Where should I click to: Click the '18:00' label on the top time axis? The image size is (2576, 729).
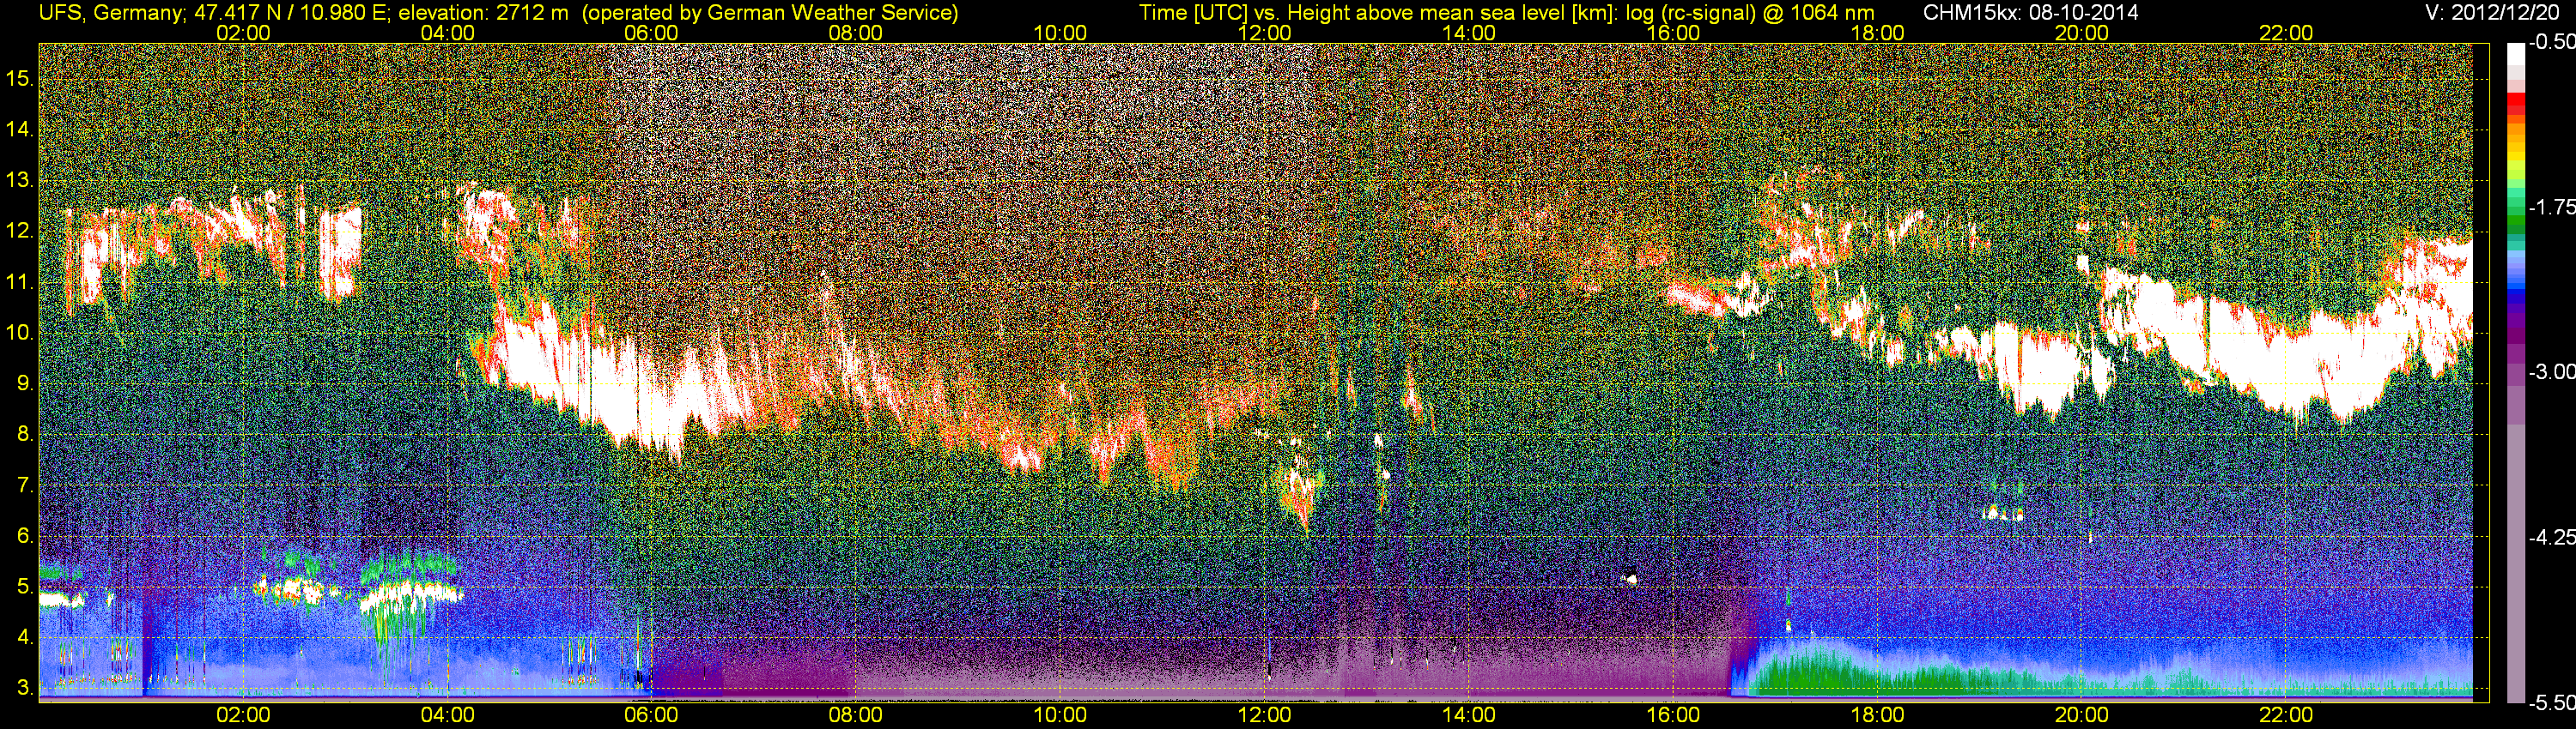pos(1878,32)
